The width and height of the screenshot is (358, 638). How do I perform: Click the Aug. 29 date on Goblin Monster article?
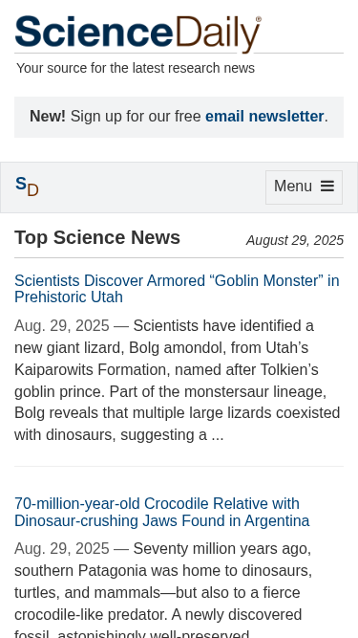pos(62,326)
